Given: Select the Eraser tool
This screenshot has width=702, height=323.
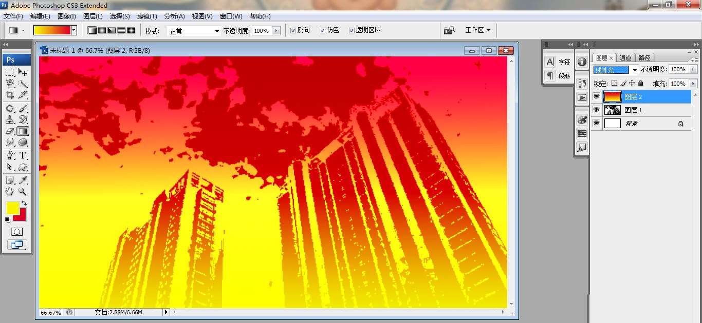Looking at the screenshot, I should click(x=10, y=131).
